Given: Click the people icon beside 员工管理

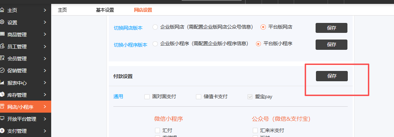Looking at the screenshot, I should click(2, 46).
